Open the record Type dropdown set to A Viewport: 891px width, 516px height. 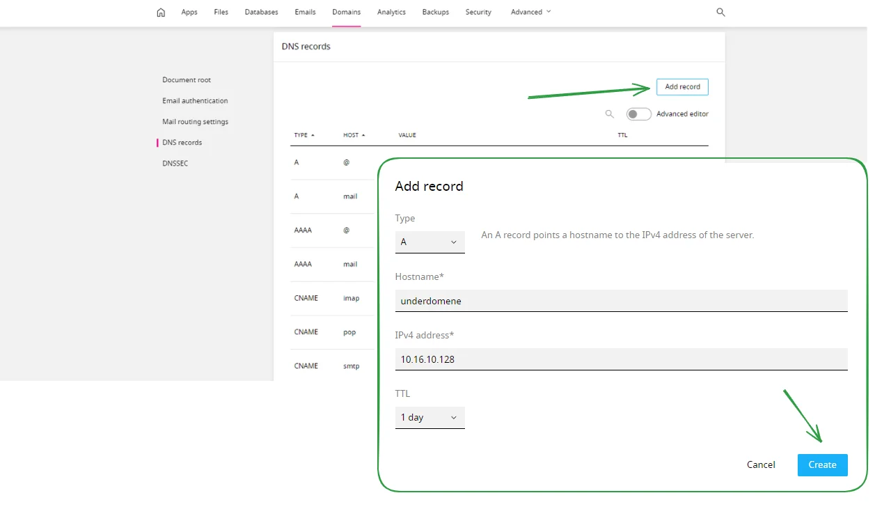429,242
